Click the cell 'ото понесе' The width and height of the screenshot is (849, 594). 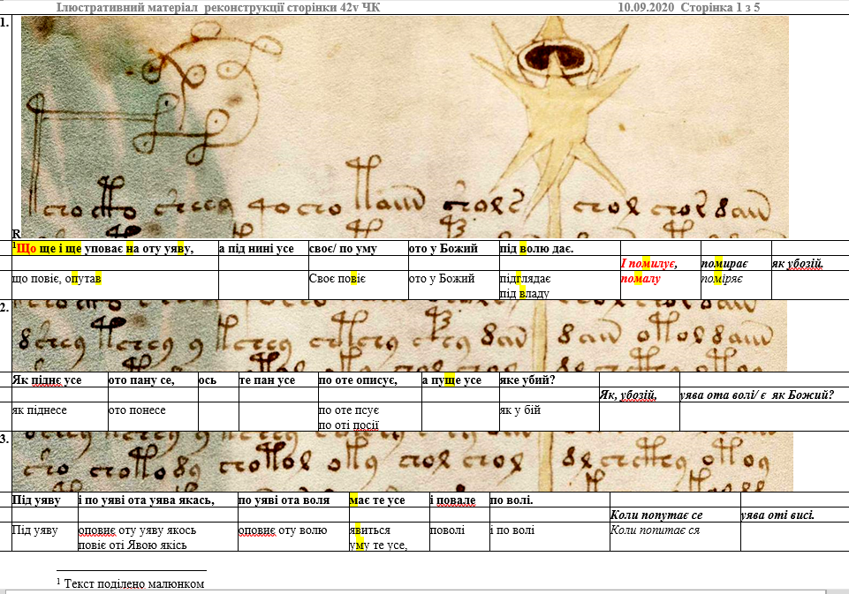coord(153,417)
